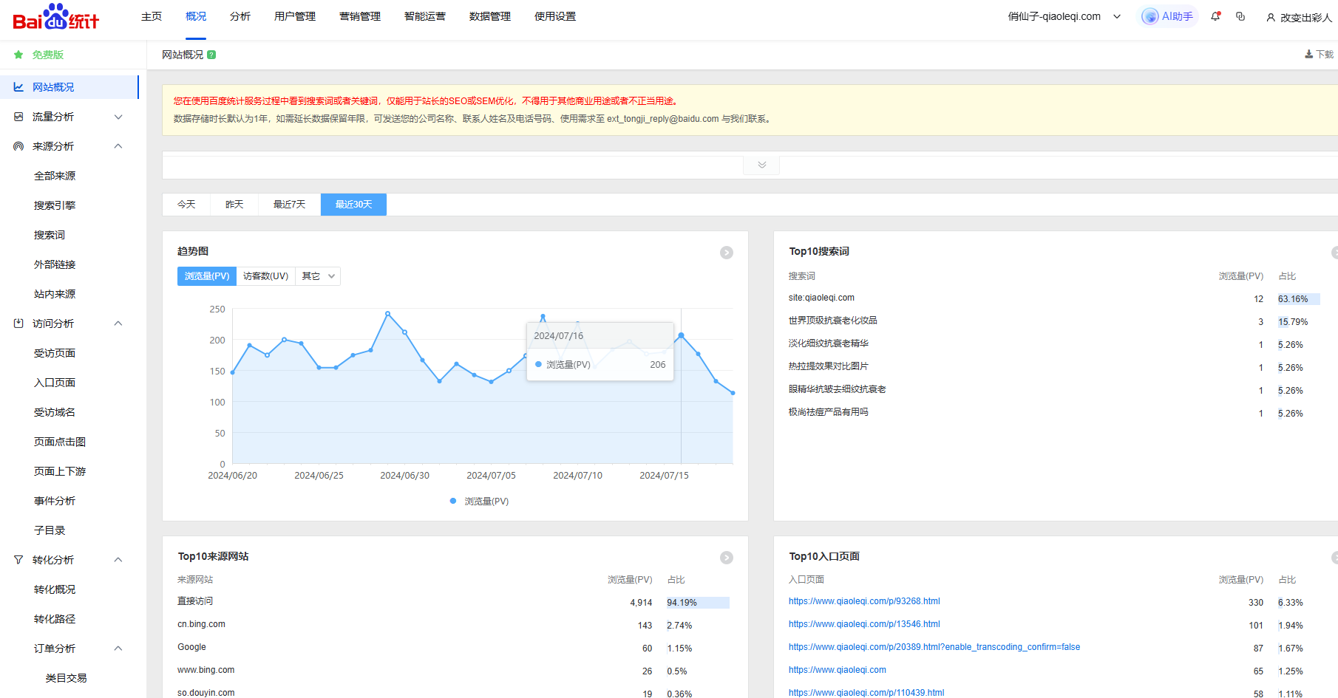Click the 流量分析 sidebar icon
Screen dimensions: 1338x698
coord(18,117)
